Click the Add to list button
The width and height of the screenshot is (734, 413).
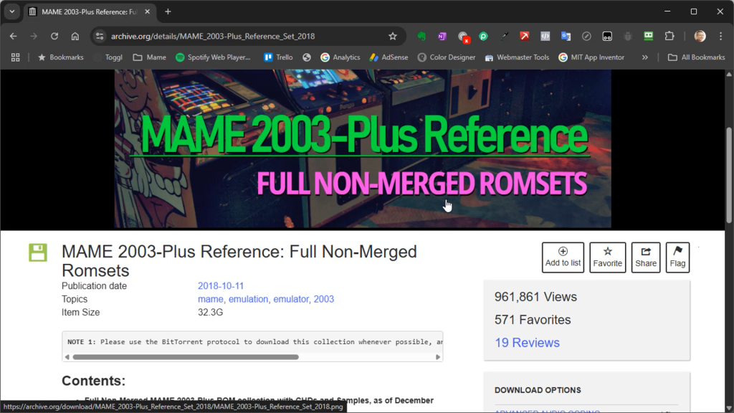coord(563,257)
